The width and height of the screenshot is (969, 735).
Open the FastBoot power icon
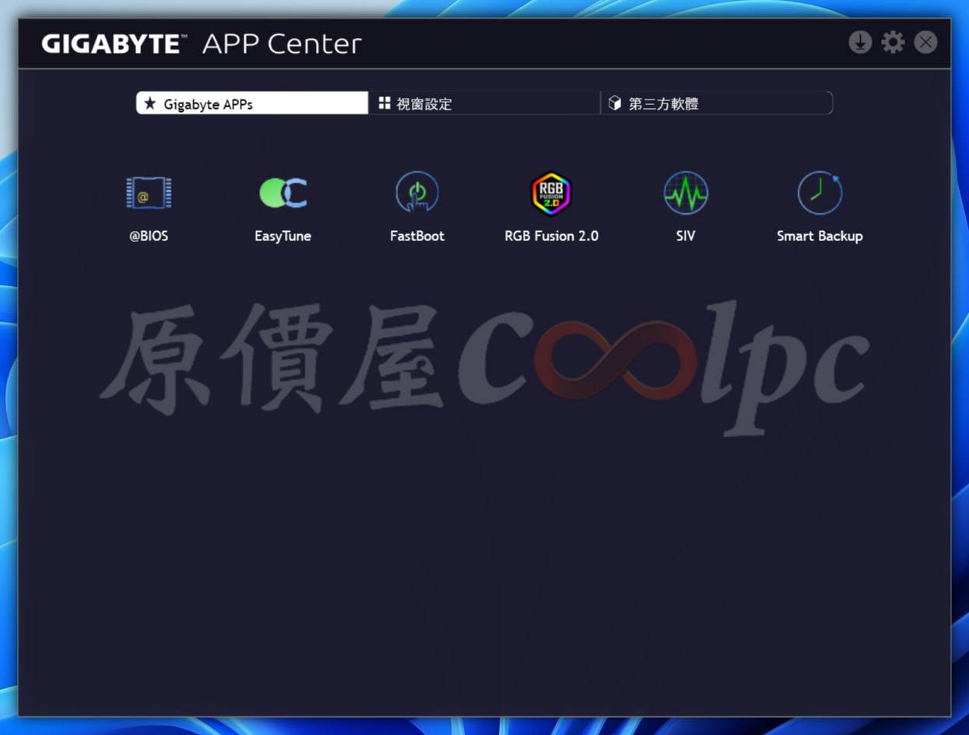tap(417, 193)
